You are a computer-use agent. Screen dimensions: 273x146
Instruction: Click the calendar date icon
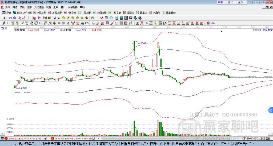pos(117,18)
